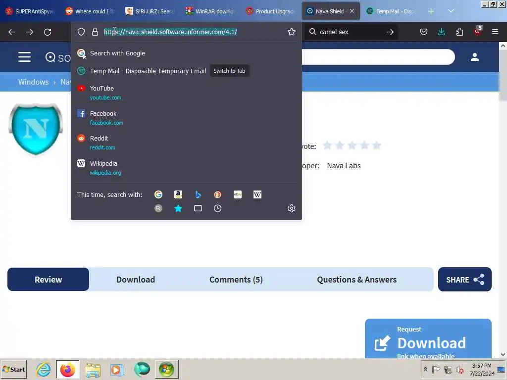Open Comments (5) tab
The image size is (507, 380).
(x=236, y=280)
